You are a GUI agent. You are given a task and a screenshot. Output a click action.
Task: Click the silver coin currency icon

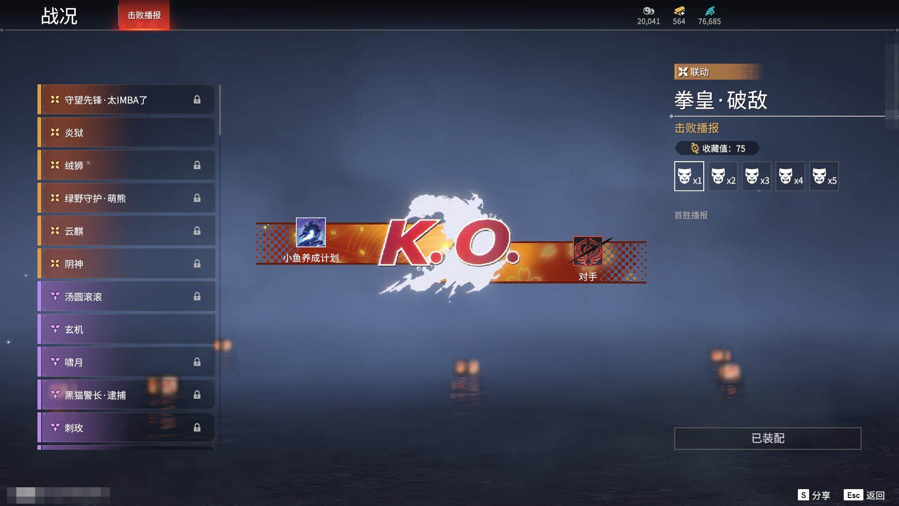[x=648, y=11]
